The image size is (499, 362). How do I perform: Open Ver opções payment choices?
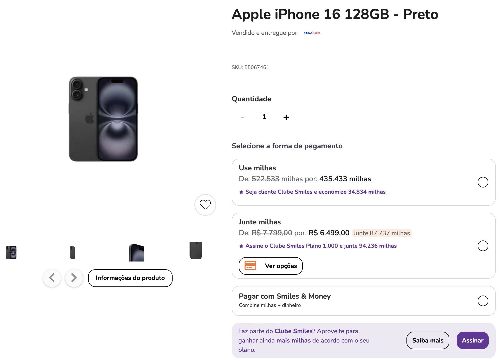[x=271, y=266]
